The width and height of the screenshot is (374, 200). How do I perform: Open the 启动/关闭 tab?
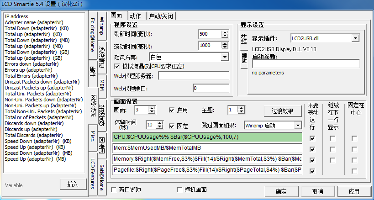click(161, 16)
